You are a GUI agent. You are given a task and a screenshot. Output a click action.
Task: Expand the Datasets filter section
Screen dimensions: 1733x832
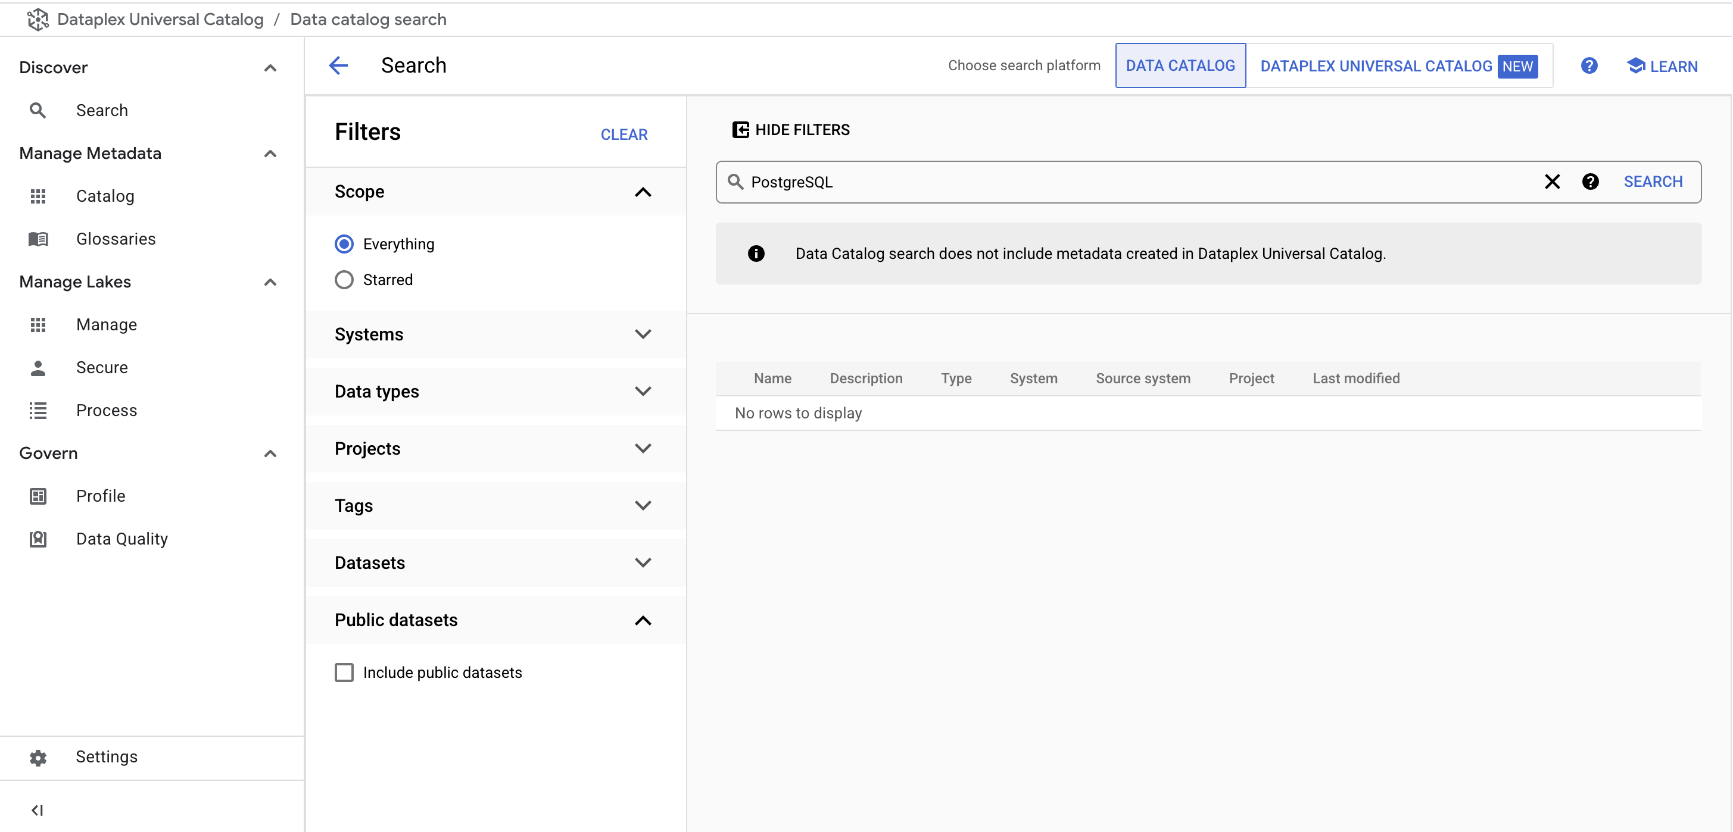click(x=643, y=562)
